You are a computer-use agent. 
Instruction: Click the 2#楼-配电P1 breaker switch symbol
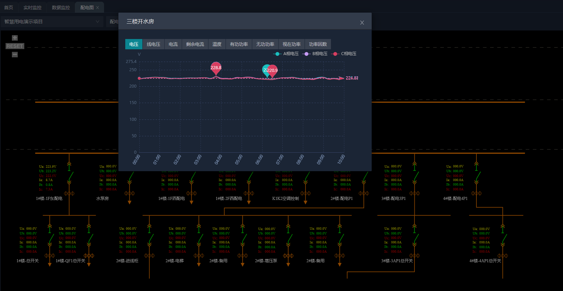point(364,177)
